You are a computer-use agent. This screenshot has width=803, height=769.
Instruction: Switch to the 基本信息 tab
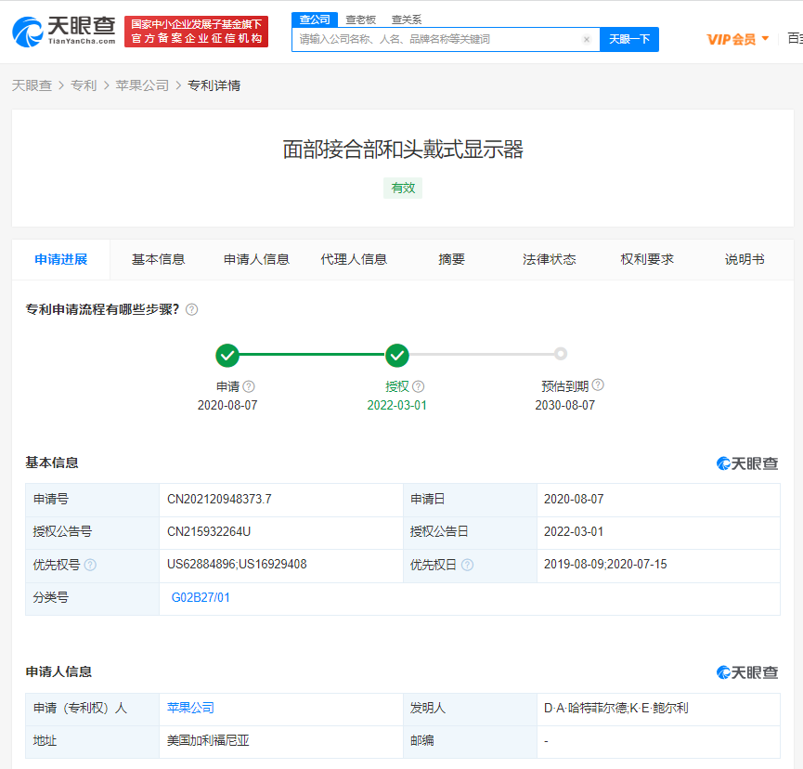(x=159, y=259)
